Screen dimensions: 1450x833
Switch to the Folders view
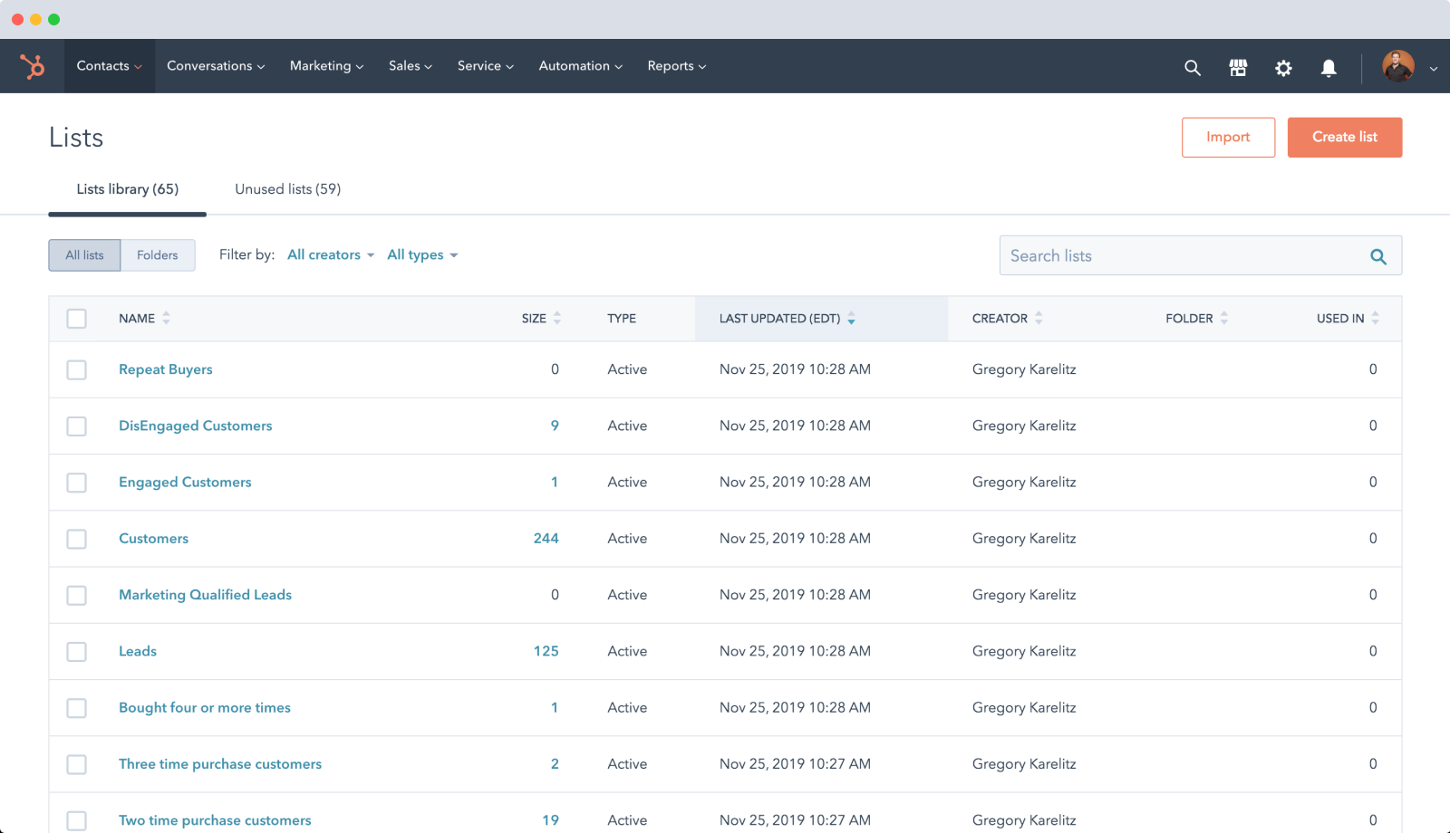click(158, 255)
